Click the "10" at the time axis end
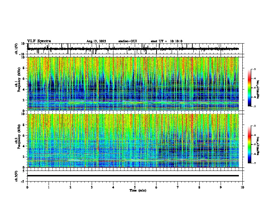This screenshot has width=273, height=210. (x=242, y=187)
